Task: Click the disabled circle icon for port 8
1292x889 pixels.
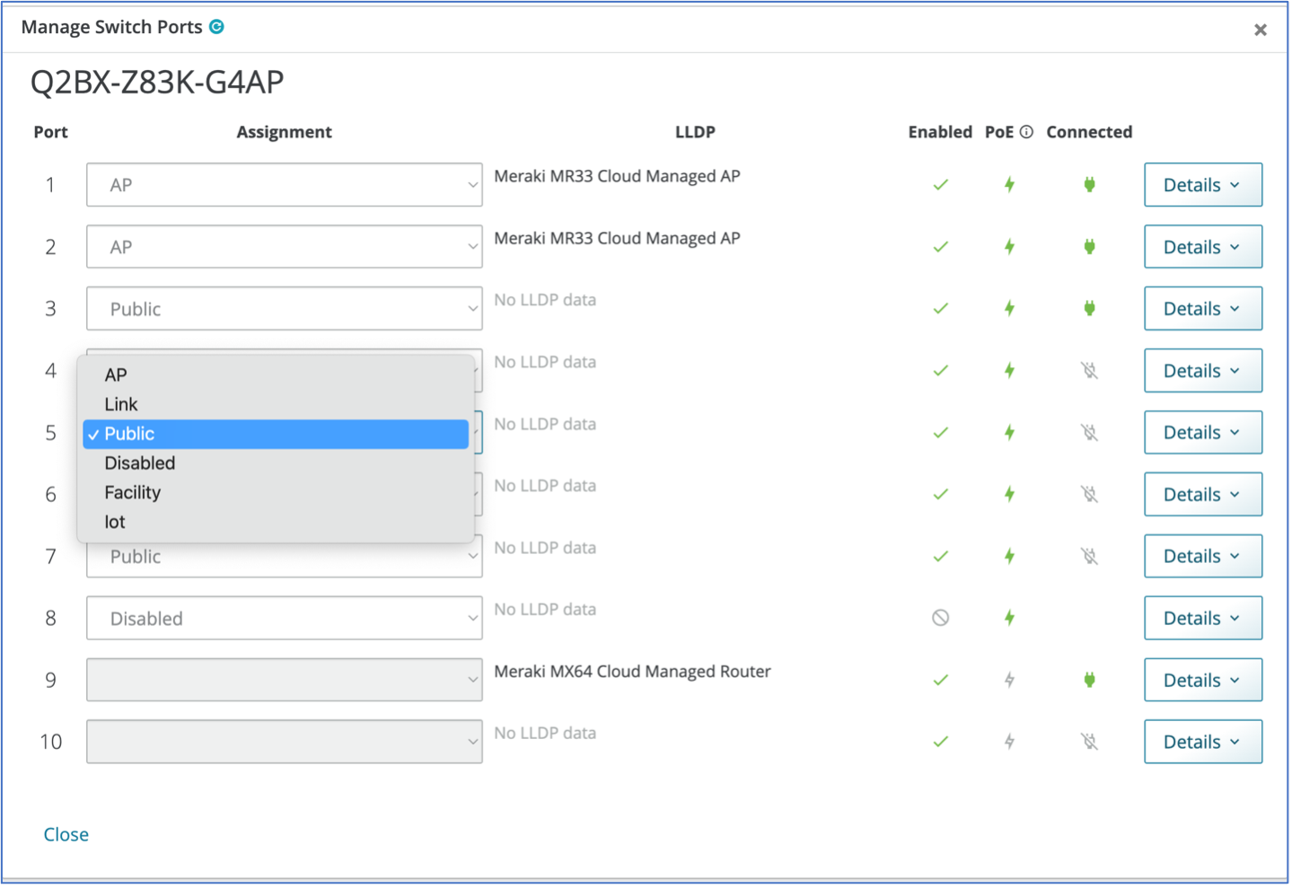Action: pyautogui.click(x=940, y=618)
